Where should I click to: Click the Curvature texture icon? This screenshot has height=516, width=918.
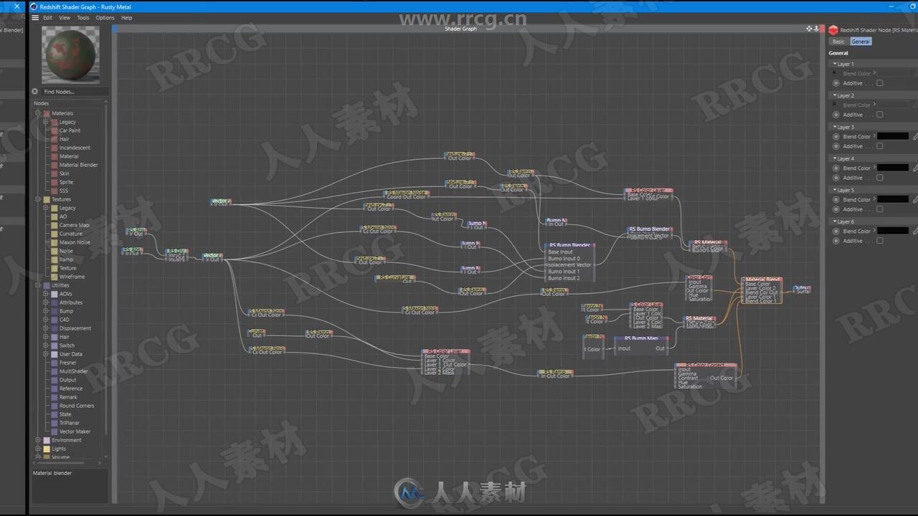(54, 234)
